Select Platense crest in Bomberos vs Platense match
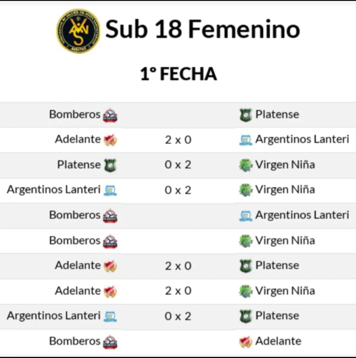The width and height of the screenshot is (356, 358). [x=245, y=115]
